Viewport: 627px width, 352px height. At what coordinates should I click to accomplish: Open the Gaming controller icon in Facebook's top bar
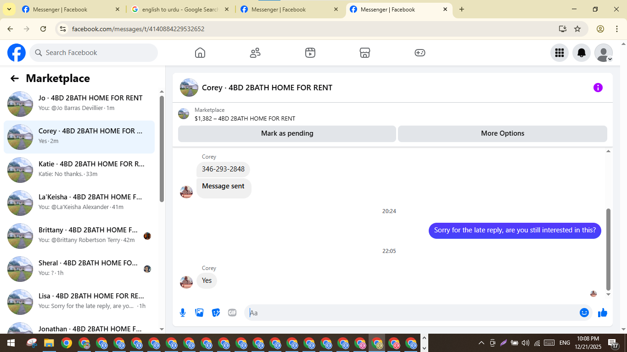pos(420,53)
